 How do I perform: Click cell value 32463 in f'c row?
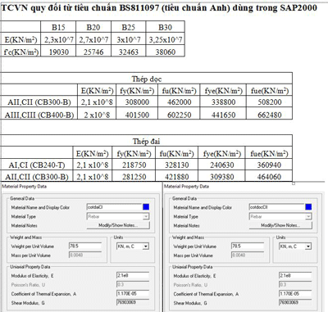129,52
